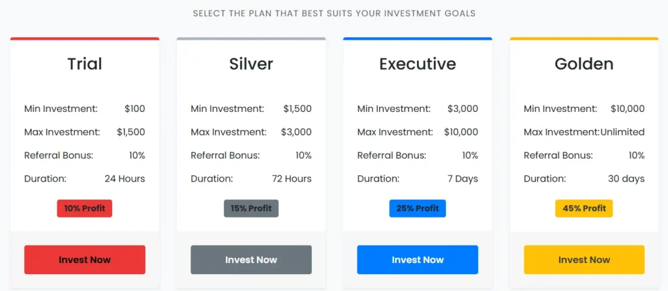Click Executive's $10,000 max investment value
This screenshot has height=291, width=668.
(461, 132)
